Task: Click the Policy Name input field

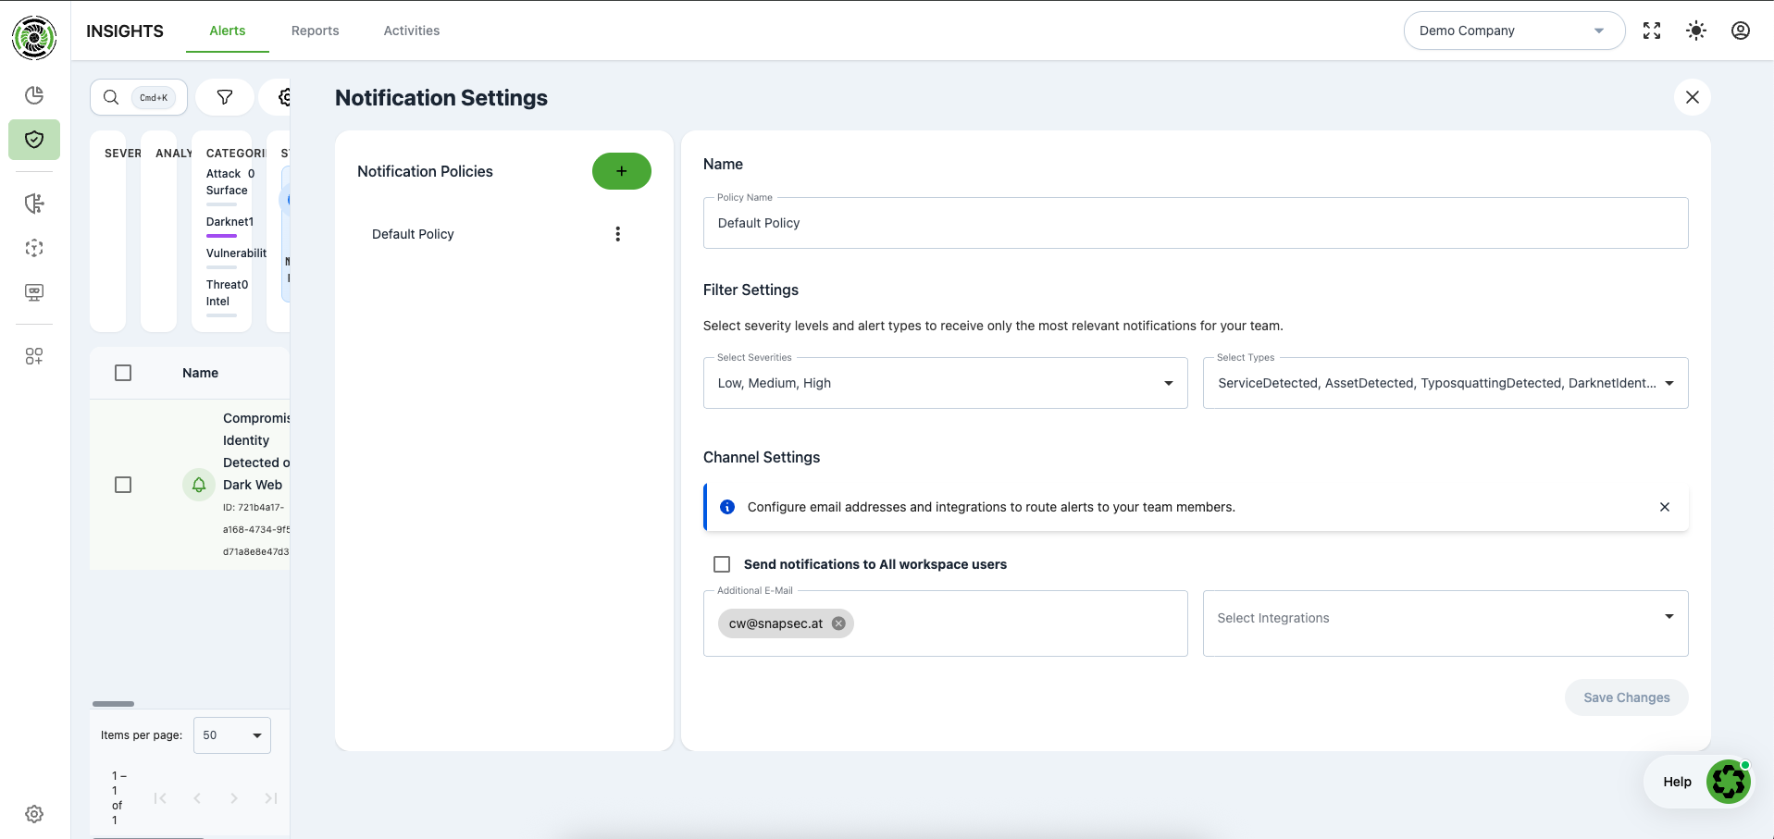Action: click(x=1196, y=223)
